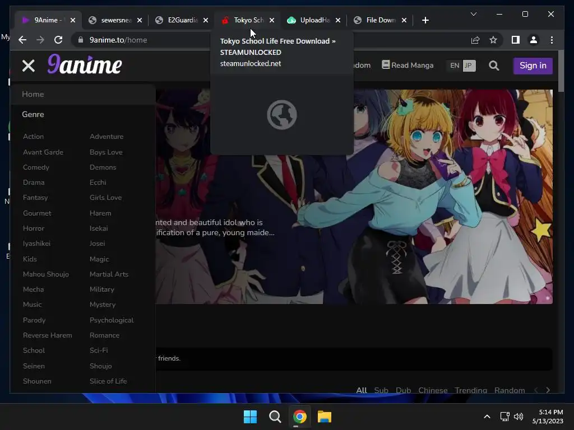This screenshot has width=574, height=430.
Task: Open volume control in system tray
Action: 519,417
